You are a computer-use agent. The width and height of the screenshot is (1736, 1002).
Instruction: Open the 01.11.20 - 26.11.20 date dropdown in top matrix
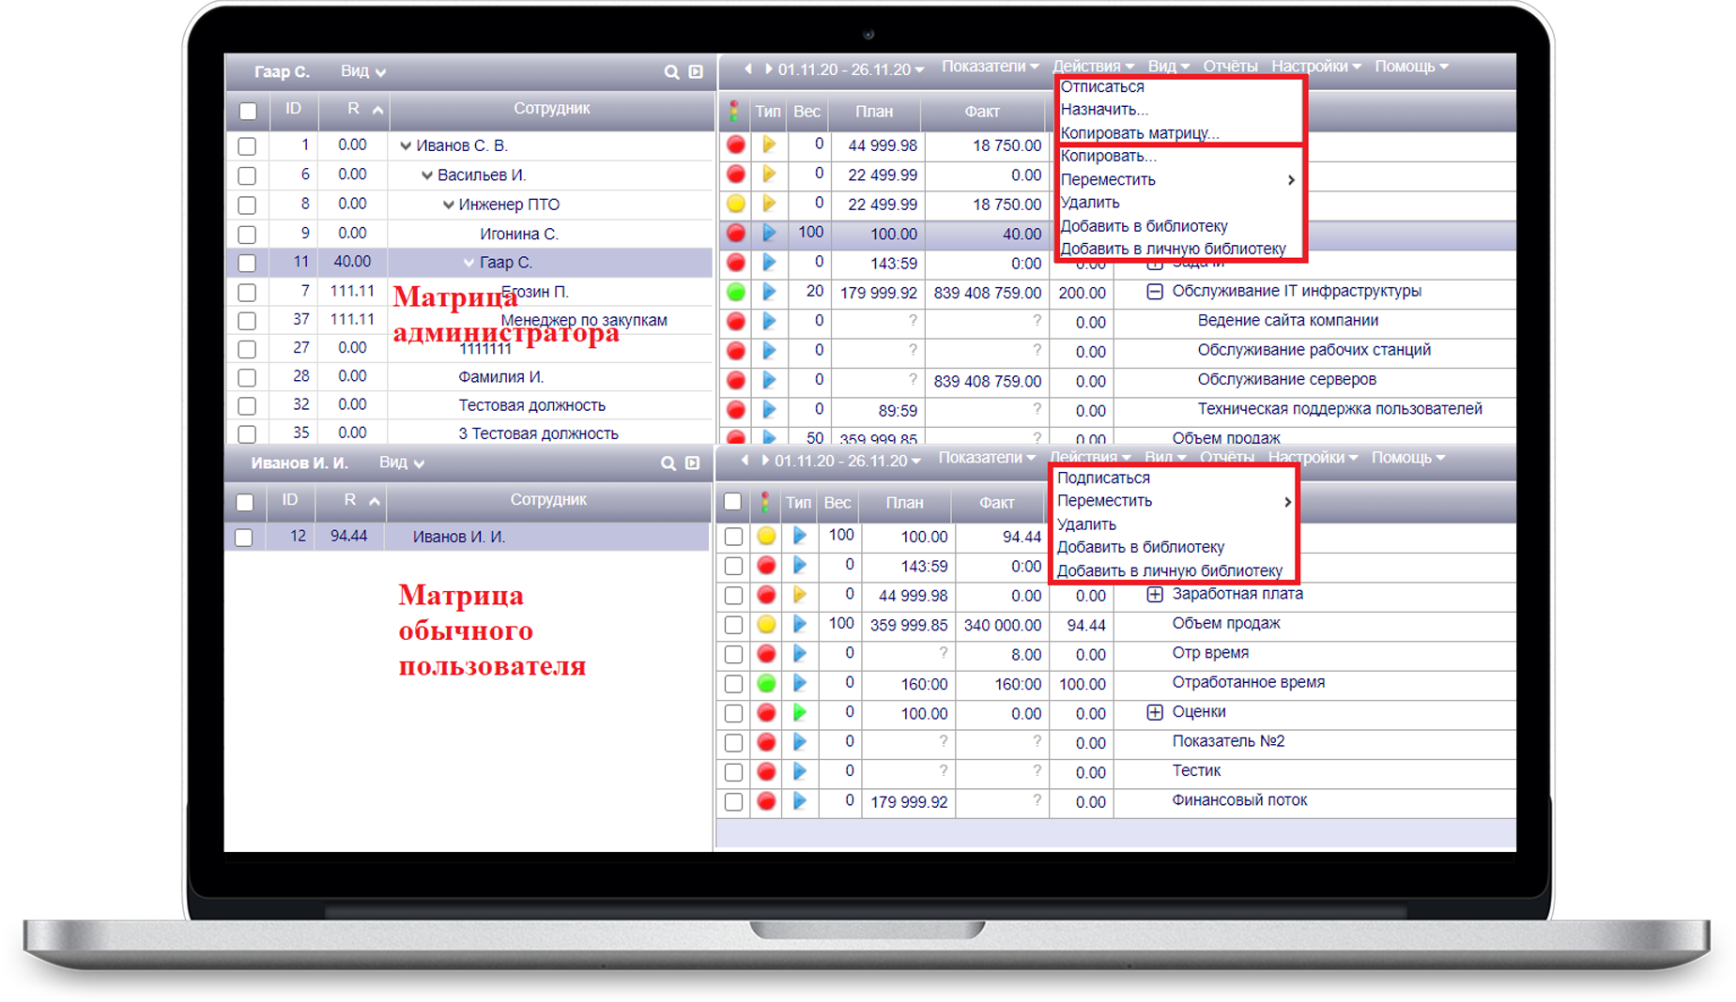(851, 69)
